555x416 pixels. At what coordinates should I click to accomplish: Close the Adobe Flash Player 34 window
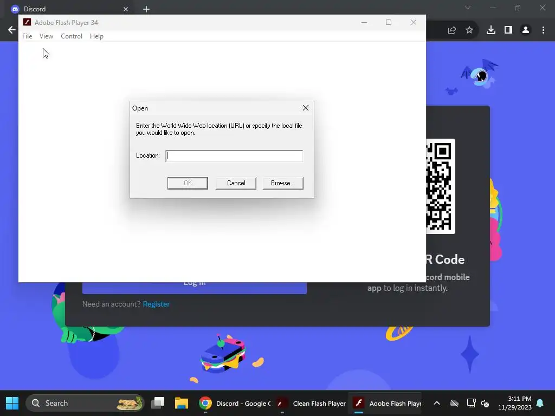(x=413, y=22)
